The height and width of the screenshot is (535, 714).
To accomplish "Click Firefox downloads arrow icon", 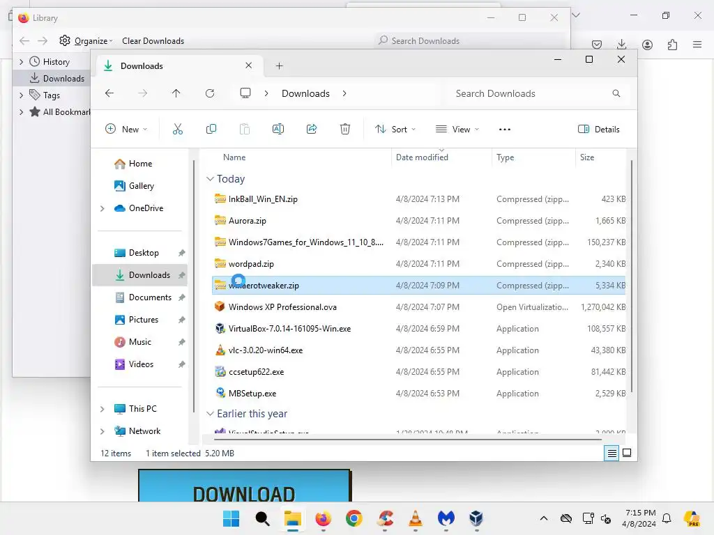I will (621, 44).
